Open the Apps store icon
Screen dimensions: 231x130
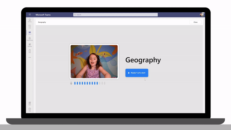click(x=30, y=103)
